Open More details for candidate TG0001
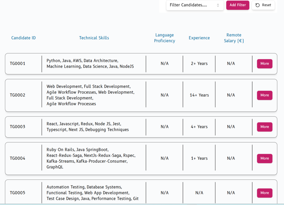 pyautogui.click(x=265, y=64)
